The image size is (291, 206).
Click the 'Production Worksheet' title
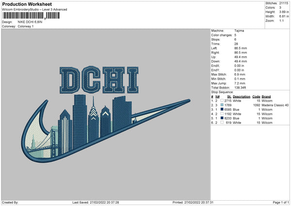pos(27,4)
